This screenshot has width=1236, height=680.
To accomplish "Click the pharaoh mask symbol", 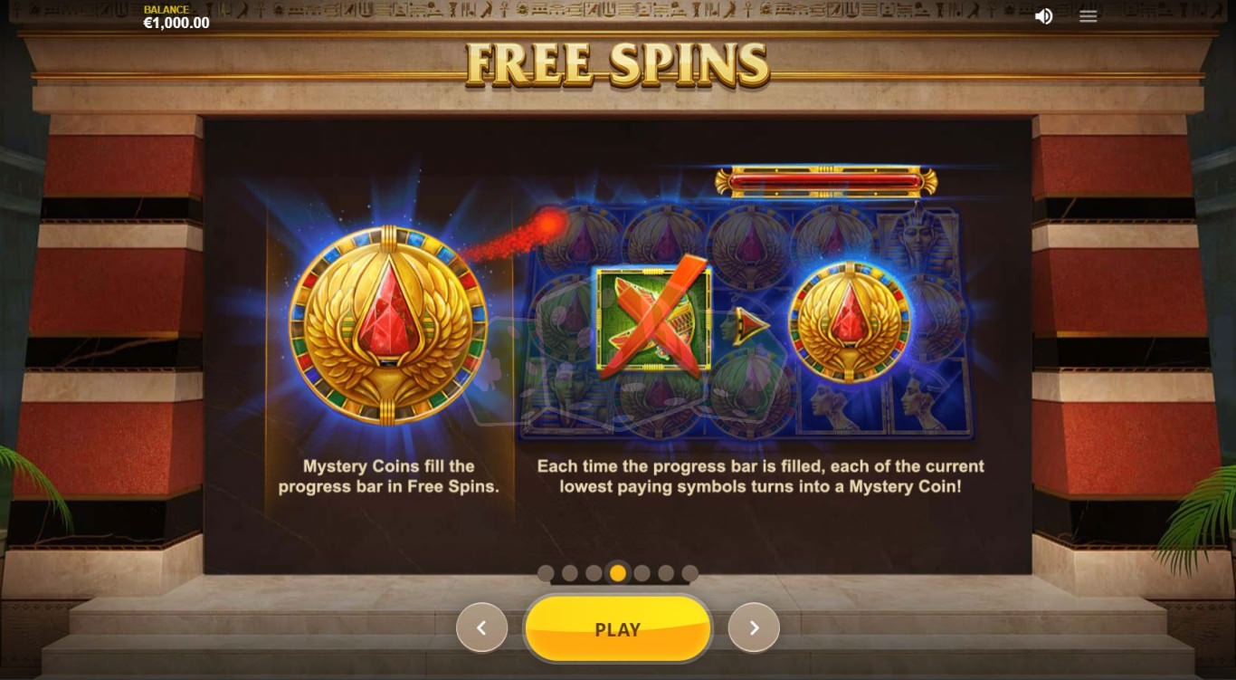I will [916, 242].
